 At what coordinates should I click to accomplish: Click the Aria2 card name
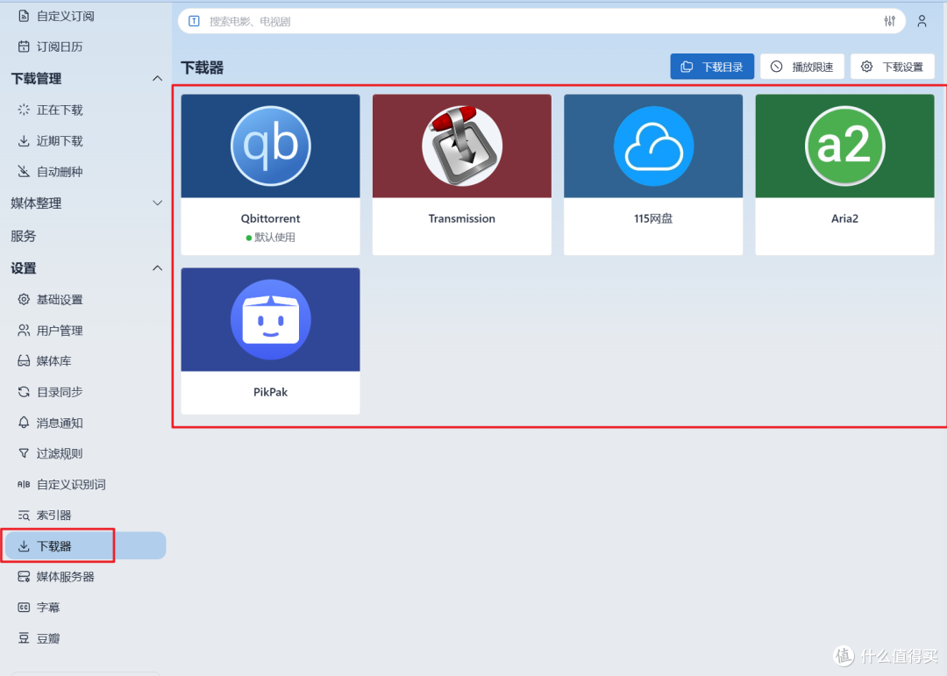point(845,218)
